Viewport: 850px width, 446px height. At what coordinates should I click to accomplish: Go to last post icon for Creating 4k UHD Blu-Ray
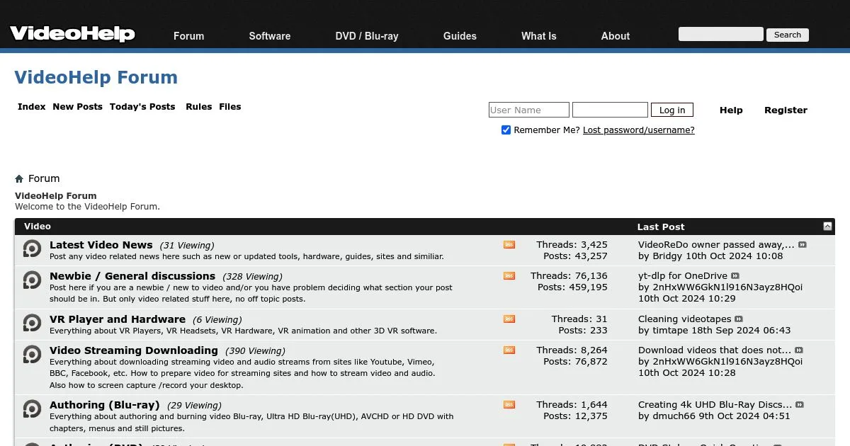tap(800, 405)
